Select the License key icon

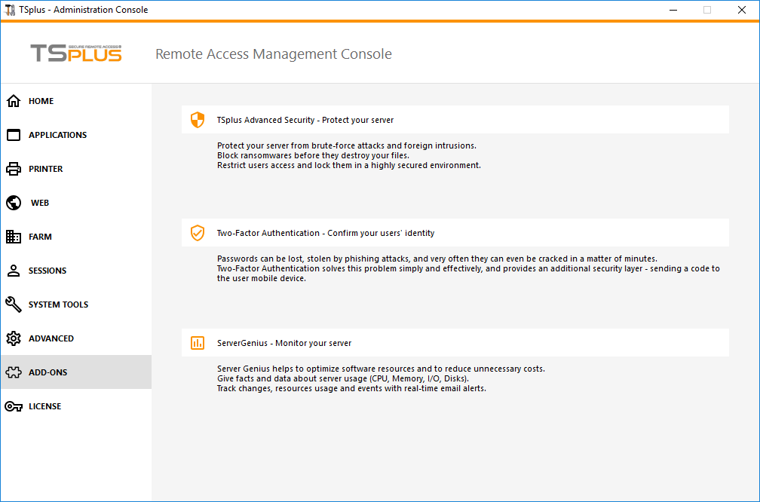click(13, 406)
